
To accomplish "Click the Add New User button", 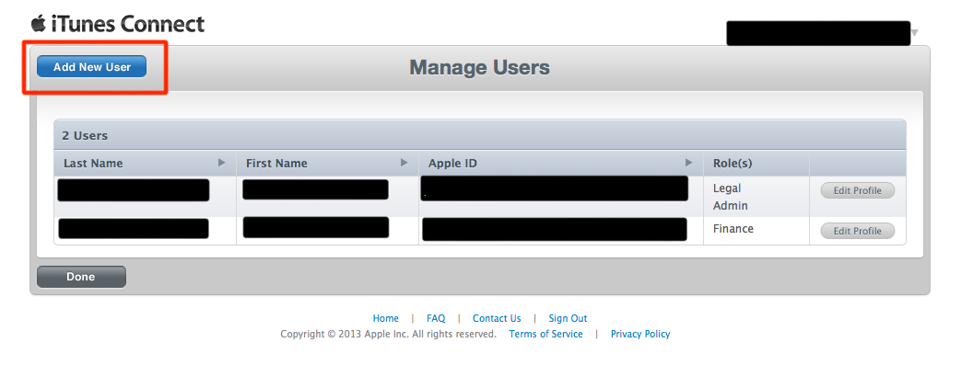I will pyautogui.click(x=92, y=67).
